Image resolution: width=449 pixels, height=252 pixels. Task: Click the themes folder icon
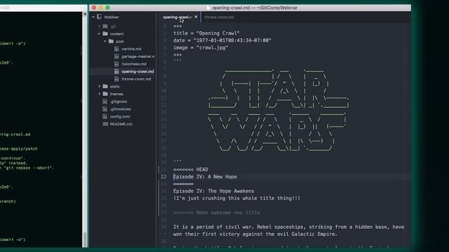pyautogui.click(x=105, y=94)
